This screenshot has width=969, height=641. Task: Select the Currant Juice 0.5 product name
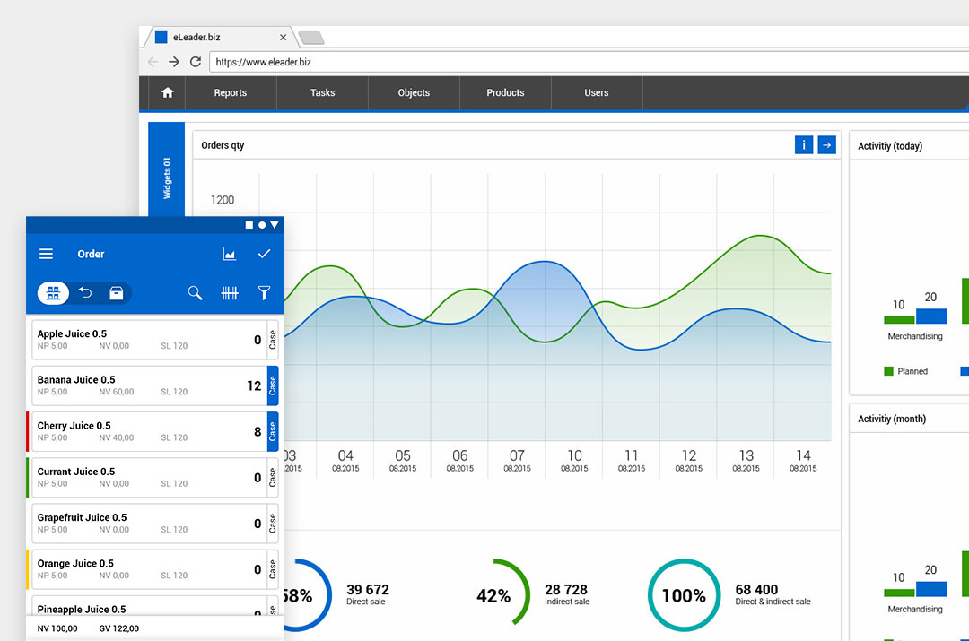76,472
